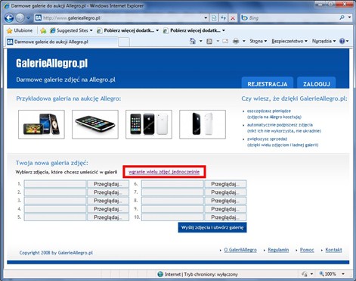The width and height of the screenshot is (356, 281).
Task: Click Przeglądaj button for photo 8
Action: pyautogui.click(x=225, y=201)
